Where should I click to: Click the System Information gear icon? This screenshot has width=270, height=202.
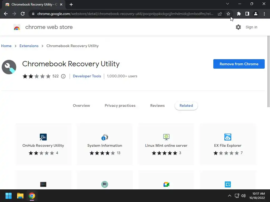(105, 137)
